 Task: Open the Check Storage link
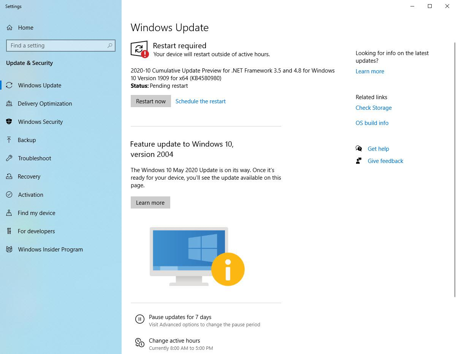(374, 108)
